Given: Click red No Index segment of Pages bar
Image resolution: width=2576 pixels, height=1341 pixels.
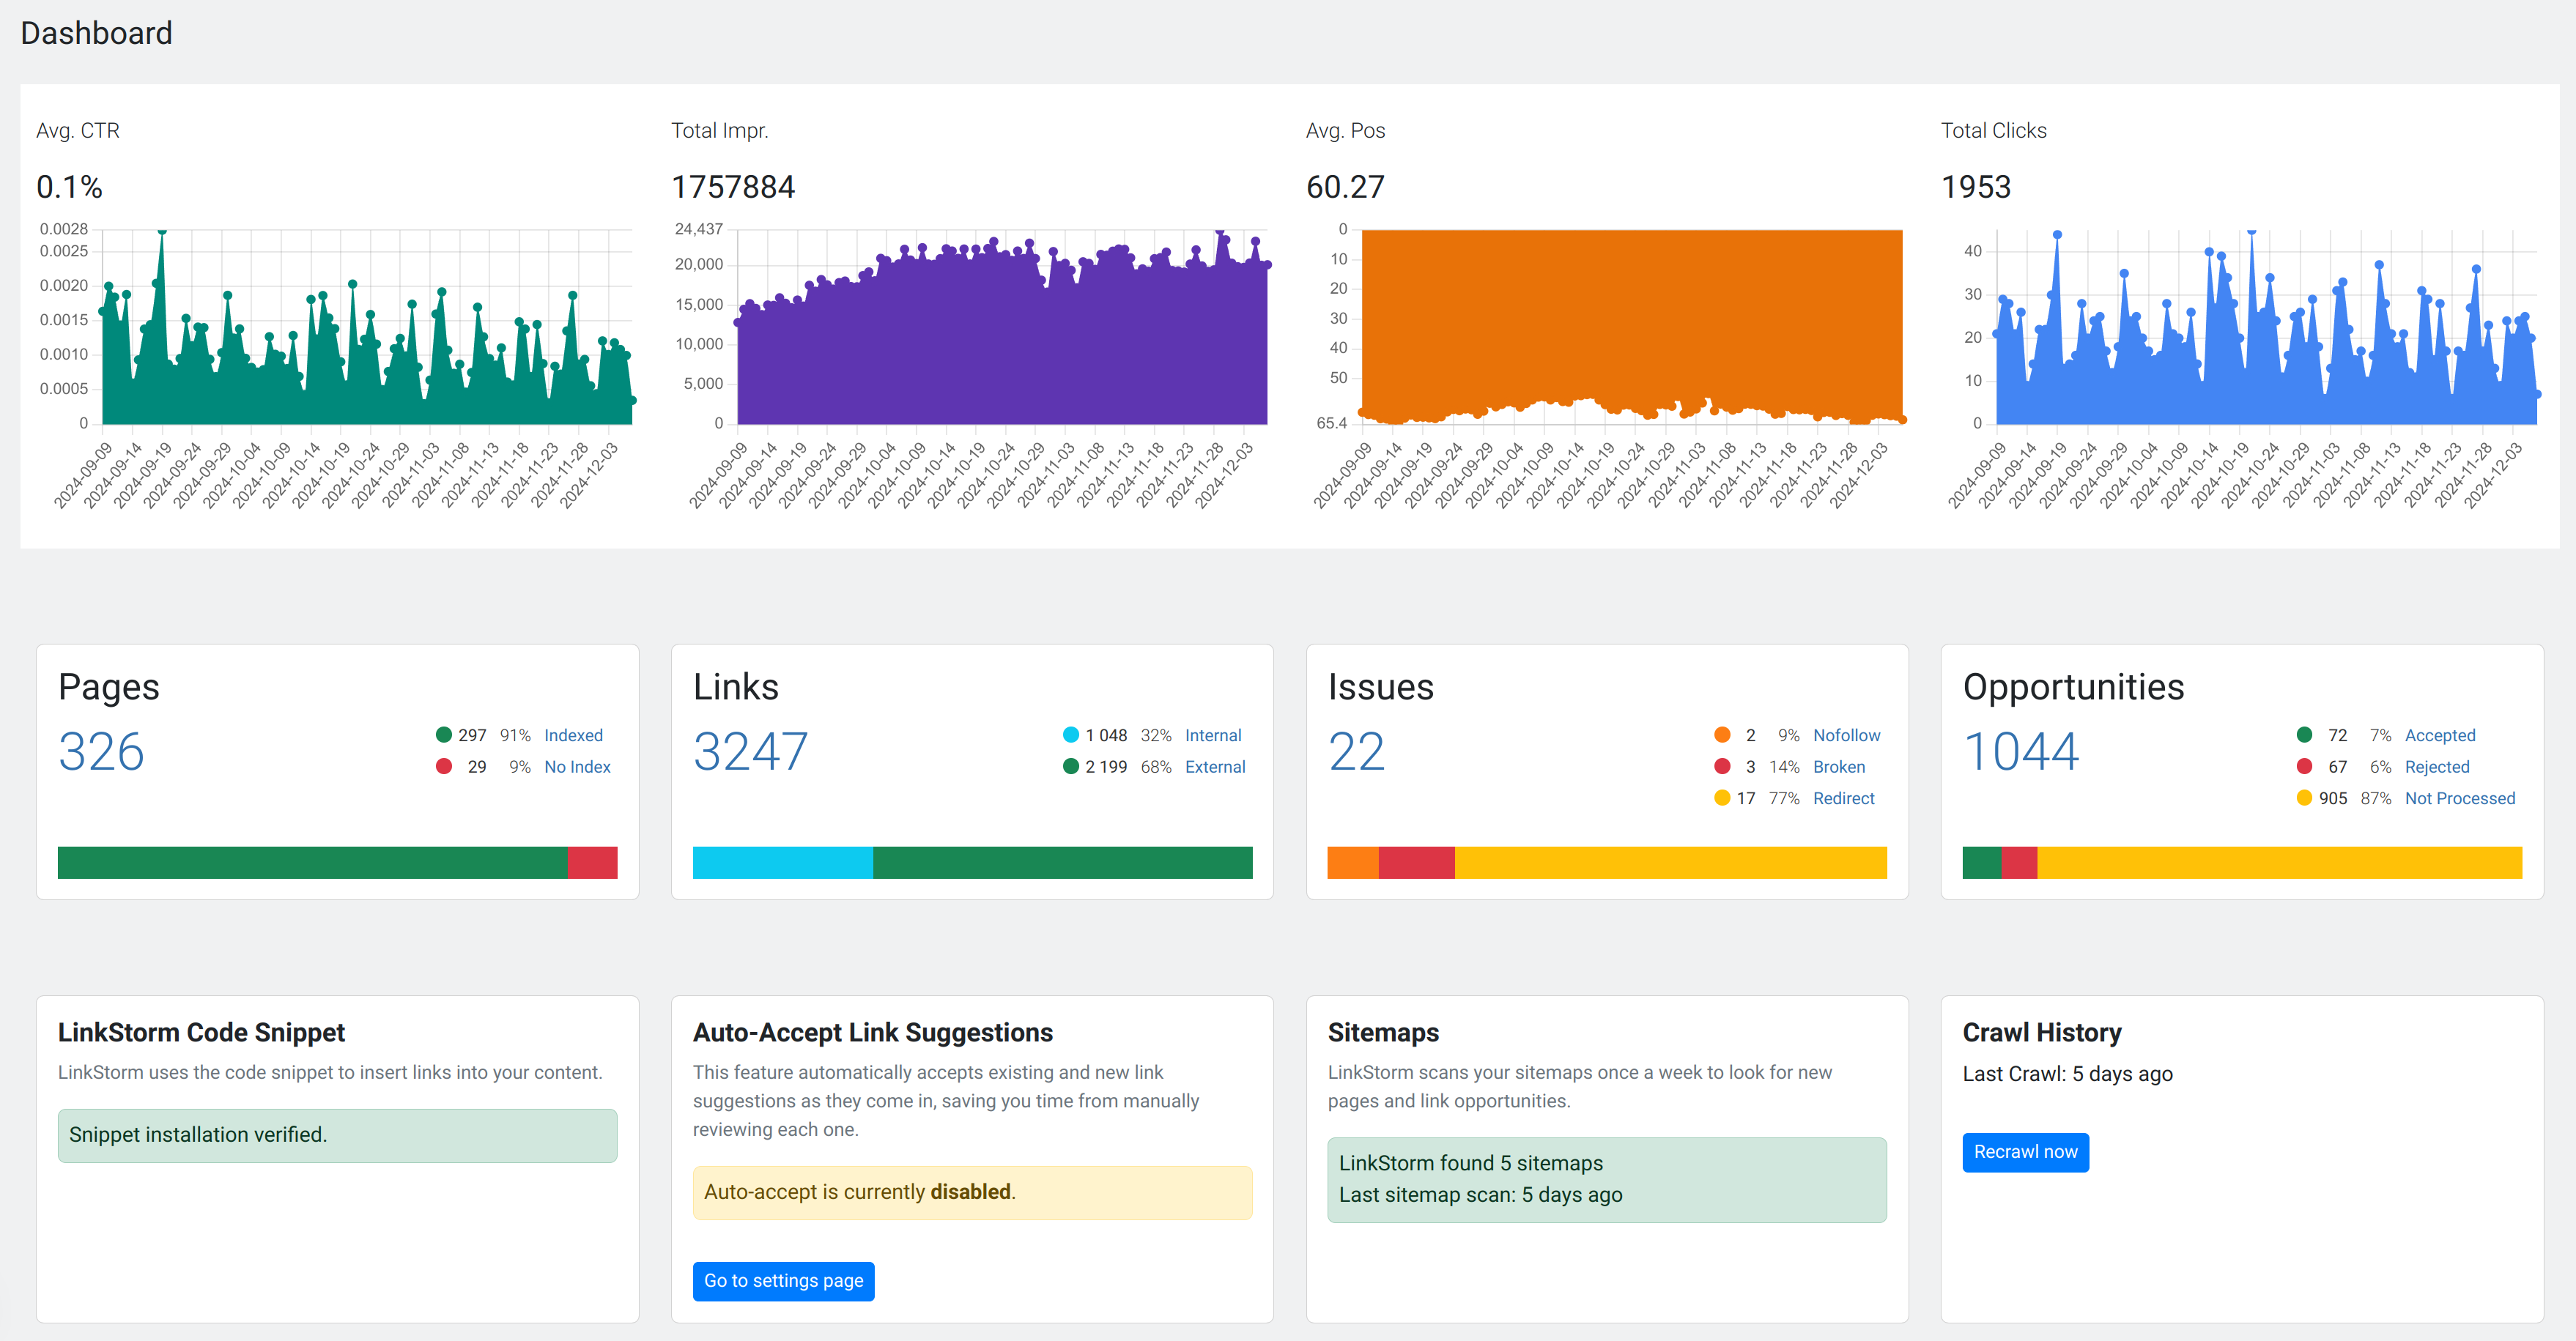Looking at the screenshot, I should pyautogui.click(x=592, y=863).
